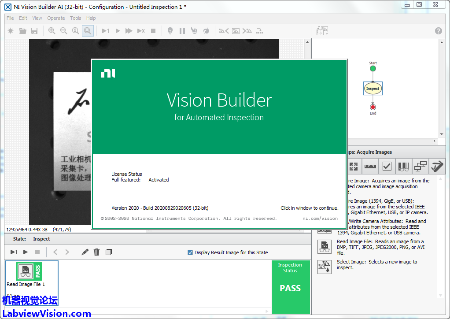Open the Locate Features steps tab
This screenshot has height=319, width=450.
[x=354, y=166]
